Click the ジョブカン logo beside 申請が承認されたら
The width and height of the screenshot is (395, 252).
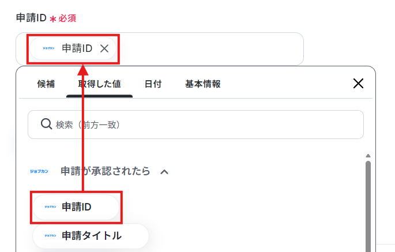coord(39,171)
